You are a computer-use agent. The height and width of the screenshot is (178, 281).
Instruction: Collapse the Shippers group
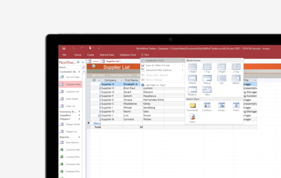[79, 119]
